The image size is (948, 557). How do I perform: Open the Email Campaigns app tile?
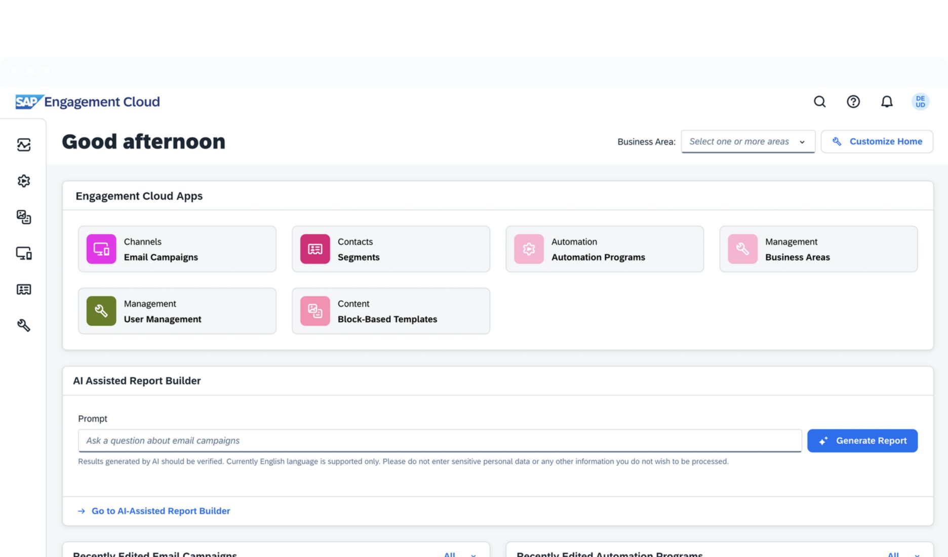point(177,249)
